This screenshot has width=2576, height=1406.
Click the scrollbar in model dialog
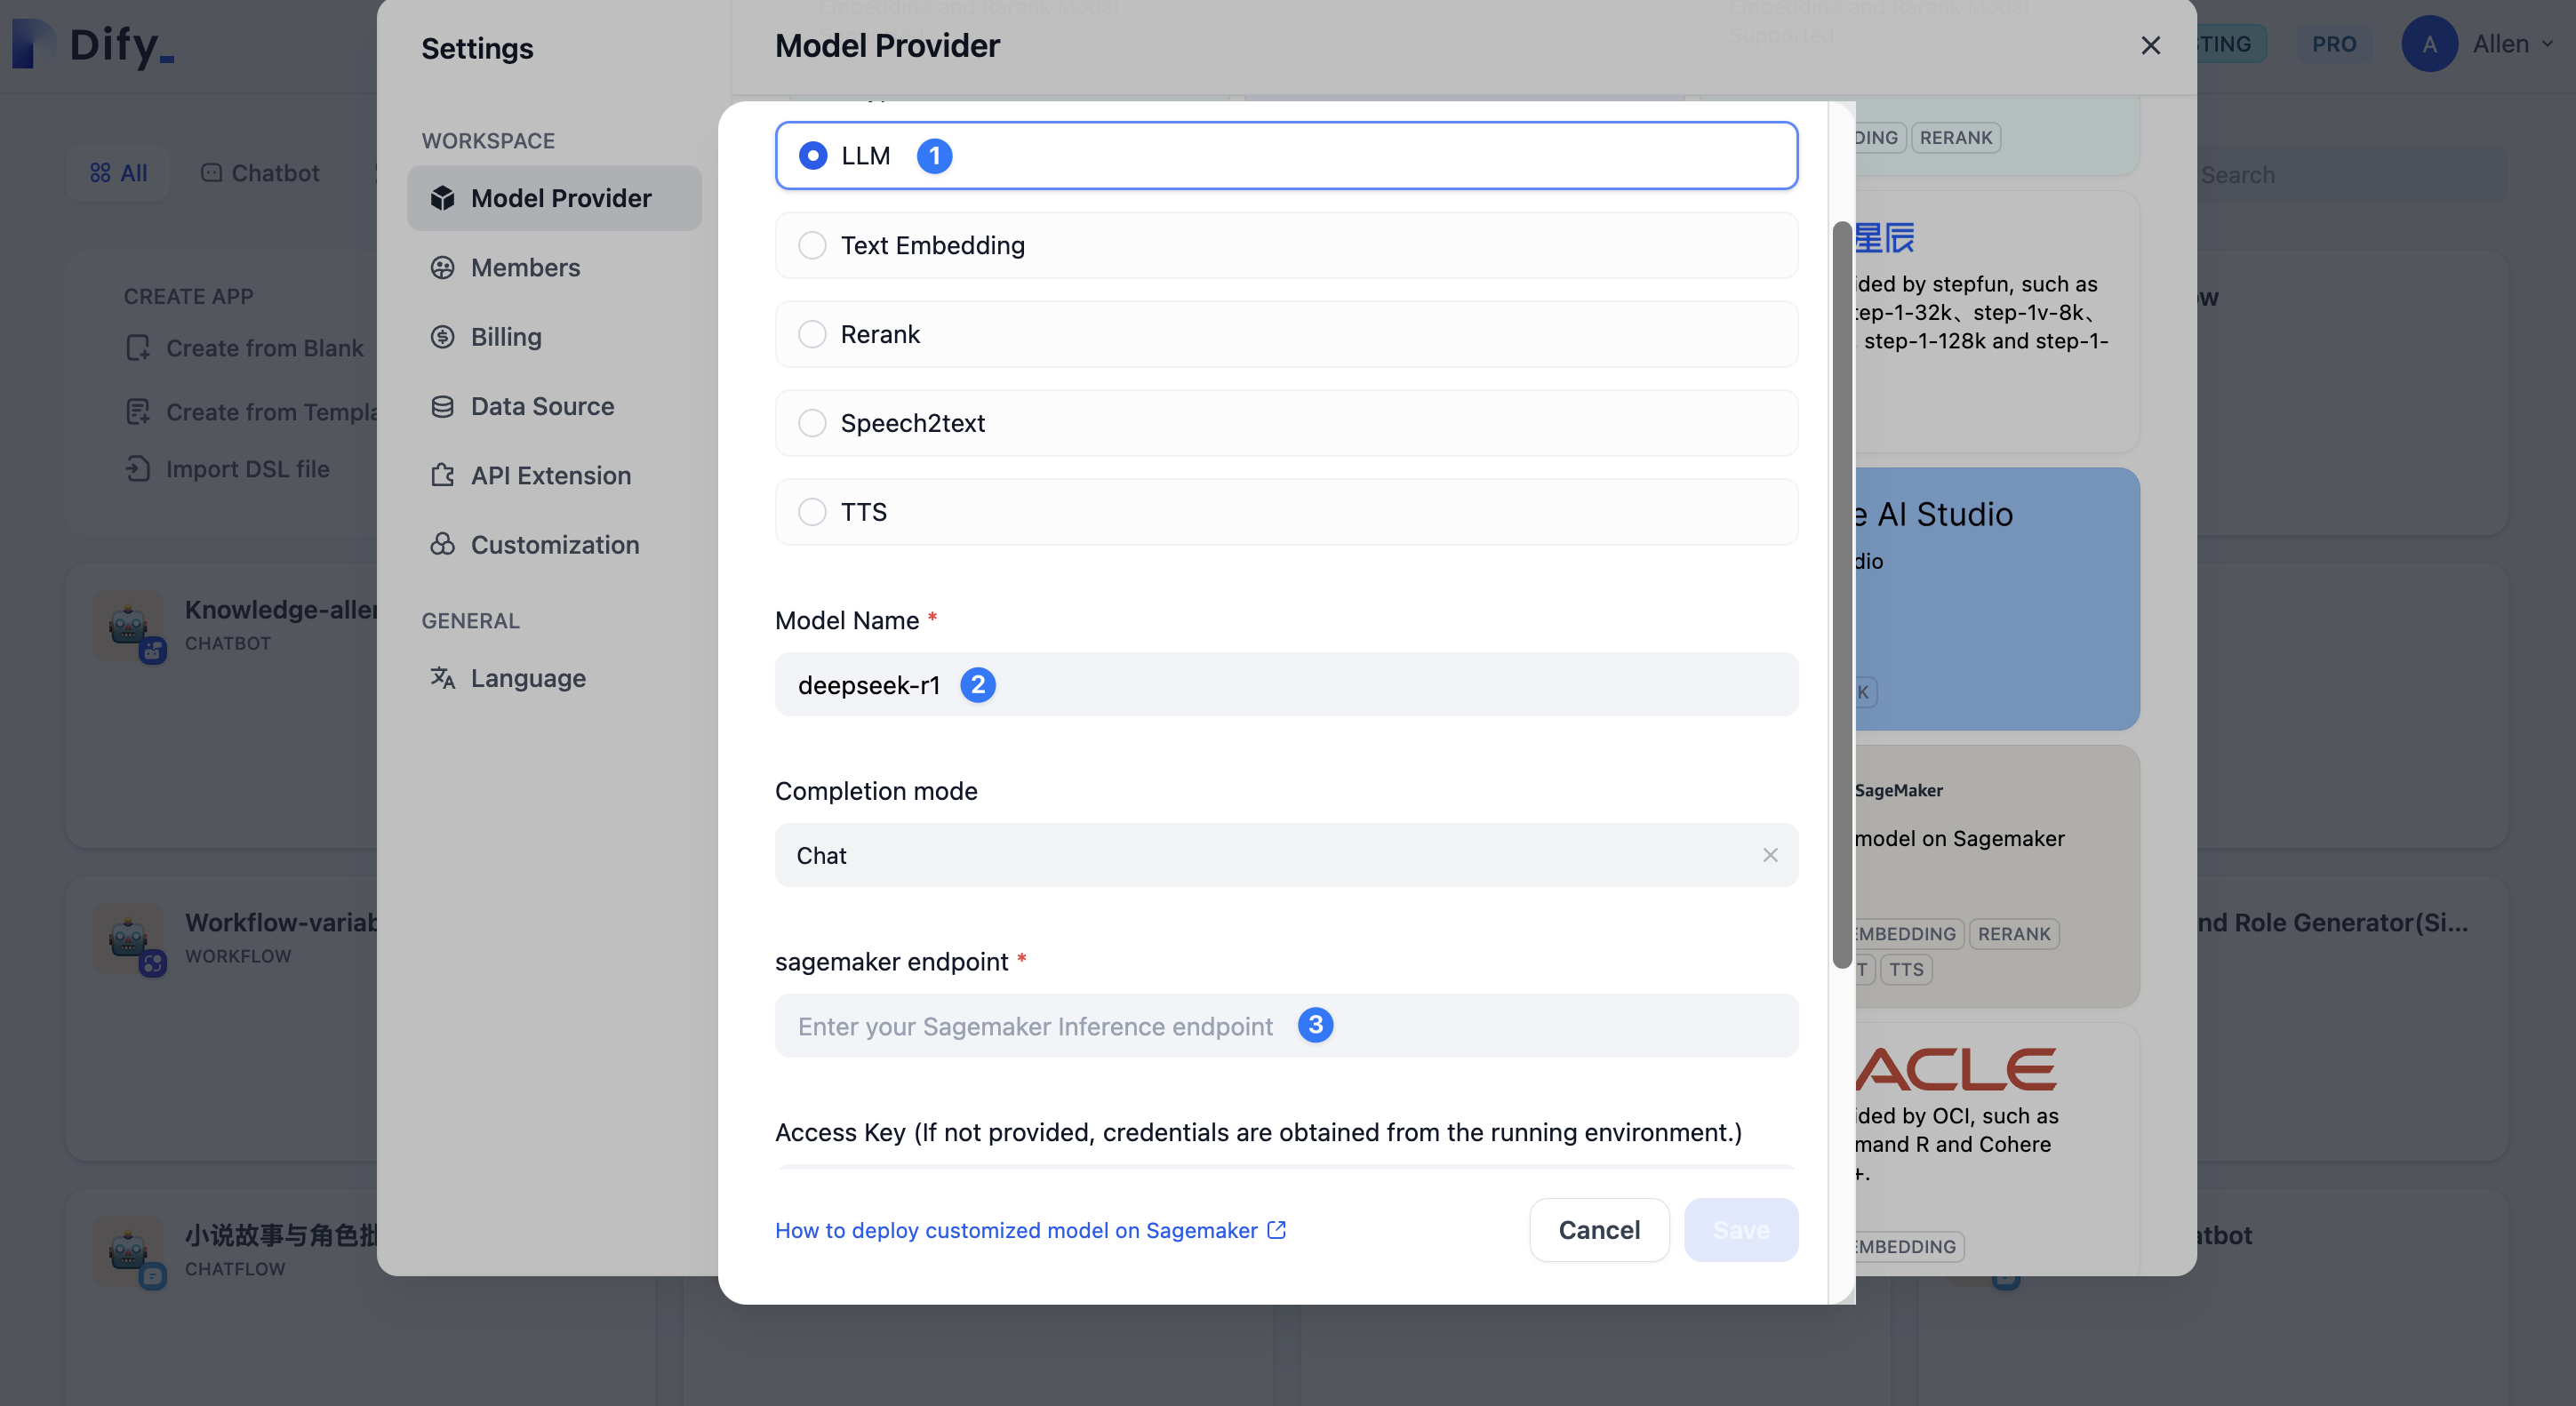1841,595
